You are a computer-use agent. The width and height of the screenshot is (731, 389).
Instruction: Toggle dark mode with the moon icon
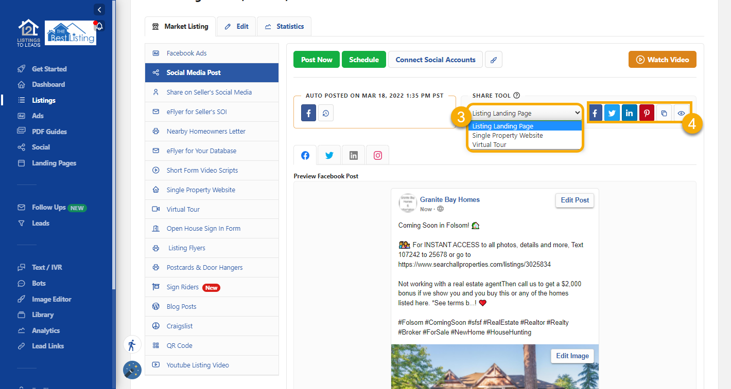(x=132, y=369)
